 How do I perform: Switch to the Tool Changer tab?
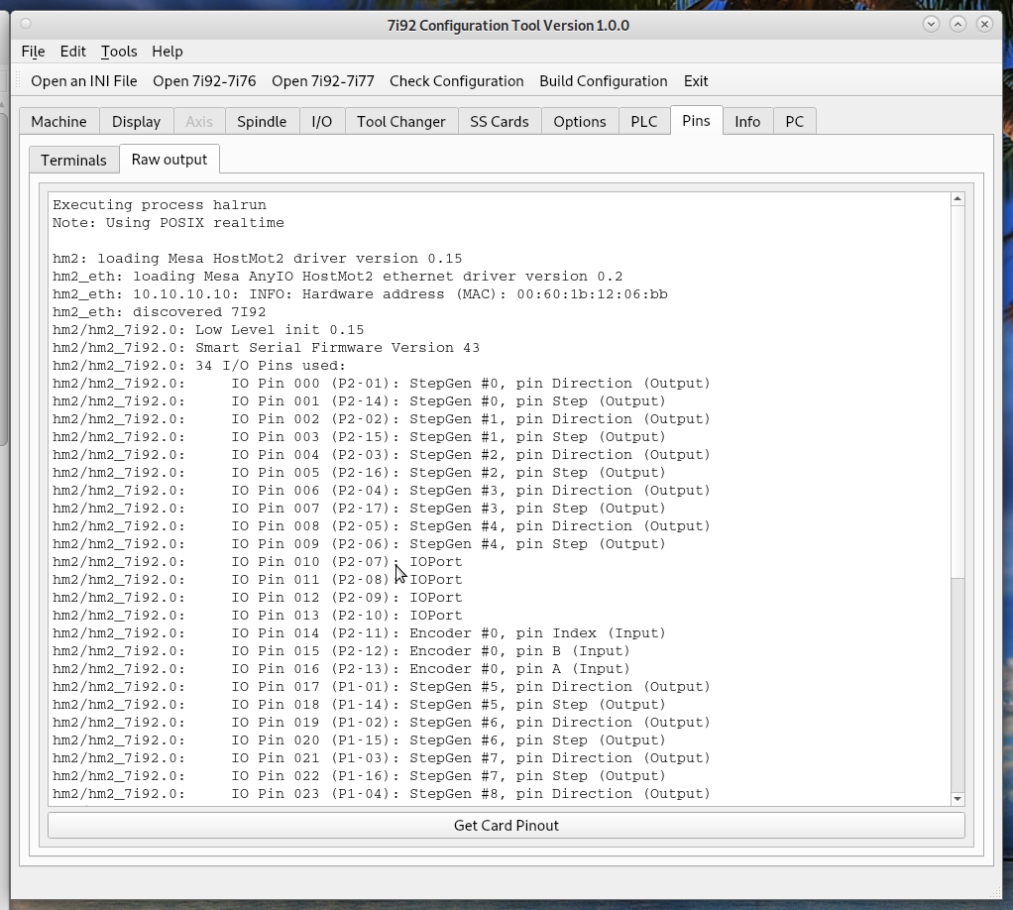(x=401, y=122)
